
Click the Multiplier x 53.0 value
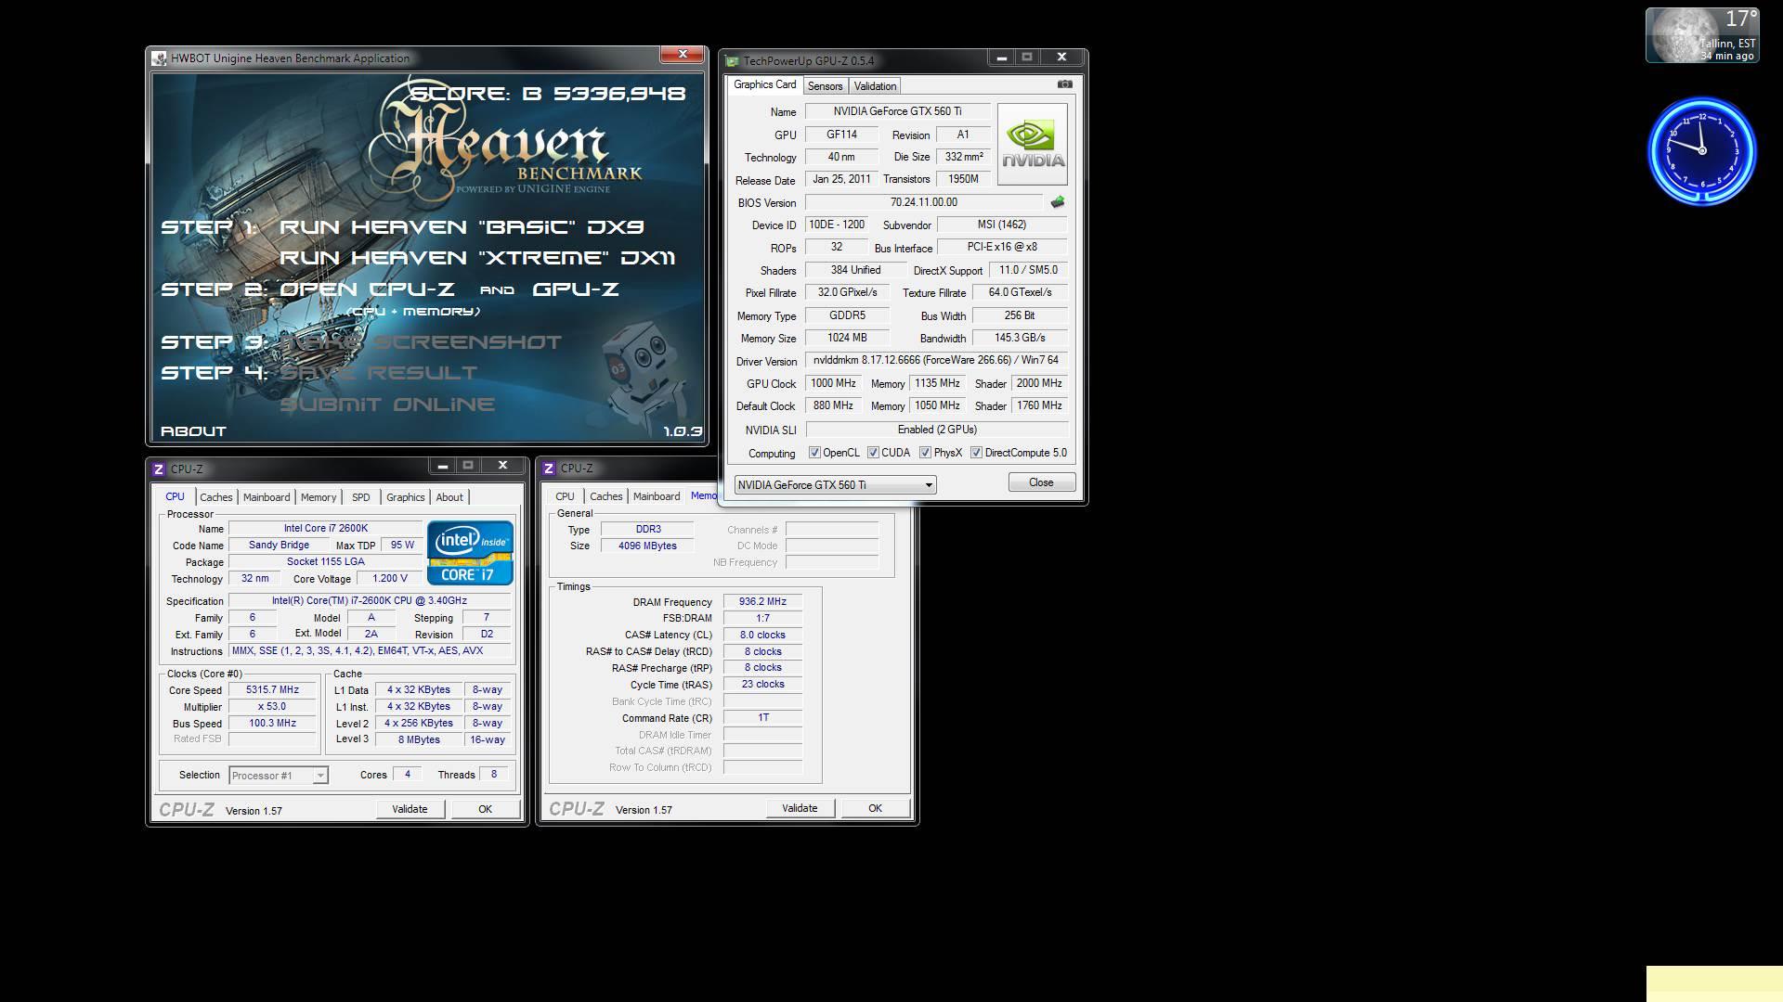[272, 707]
